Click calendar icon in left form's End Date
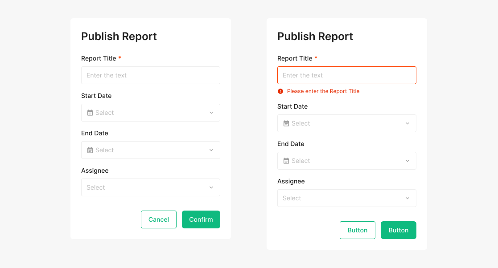The image size is (498, 268). [x=90, y=150]
